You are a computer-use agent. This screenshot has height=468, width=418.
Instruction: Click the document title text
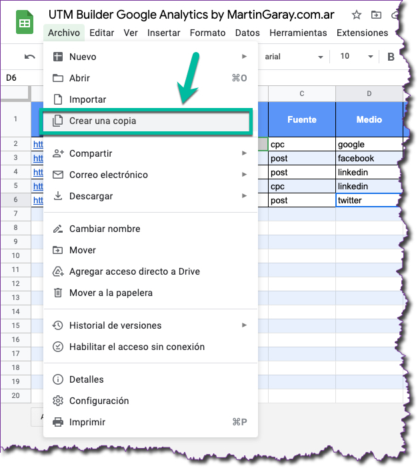pos(191,15)
